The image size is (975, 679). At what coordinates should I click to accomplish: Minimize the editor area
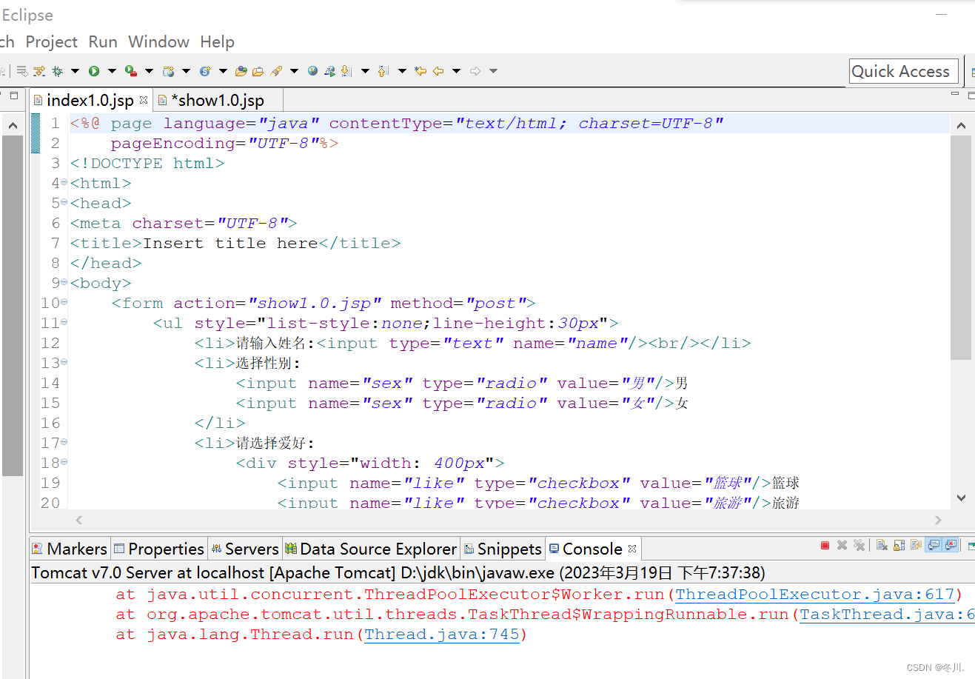(x=954, y=94)
